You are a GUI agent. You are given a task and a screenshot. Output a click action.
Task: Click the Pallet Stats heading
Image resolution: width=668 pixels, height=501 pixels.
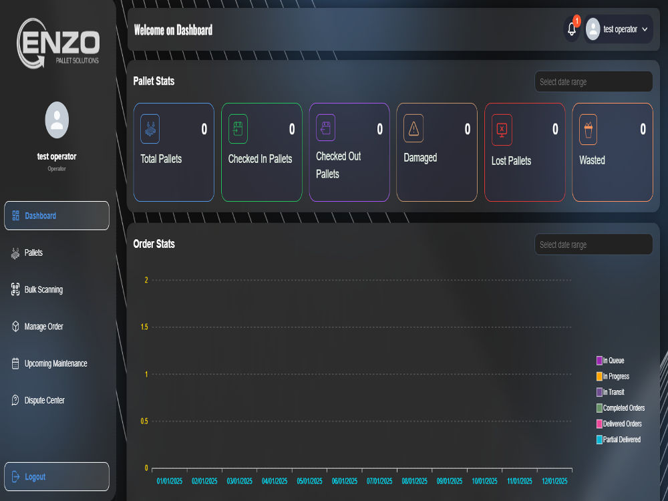point(154,81)
